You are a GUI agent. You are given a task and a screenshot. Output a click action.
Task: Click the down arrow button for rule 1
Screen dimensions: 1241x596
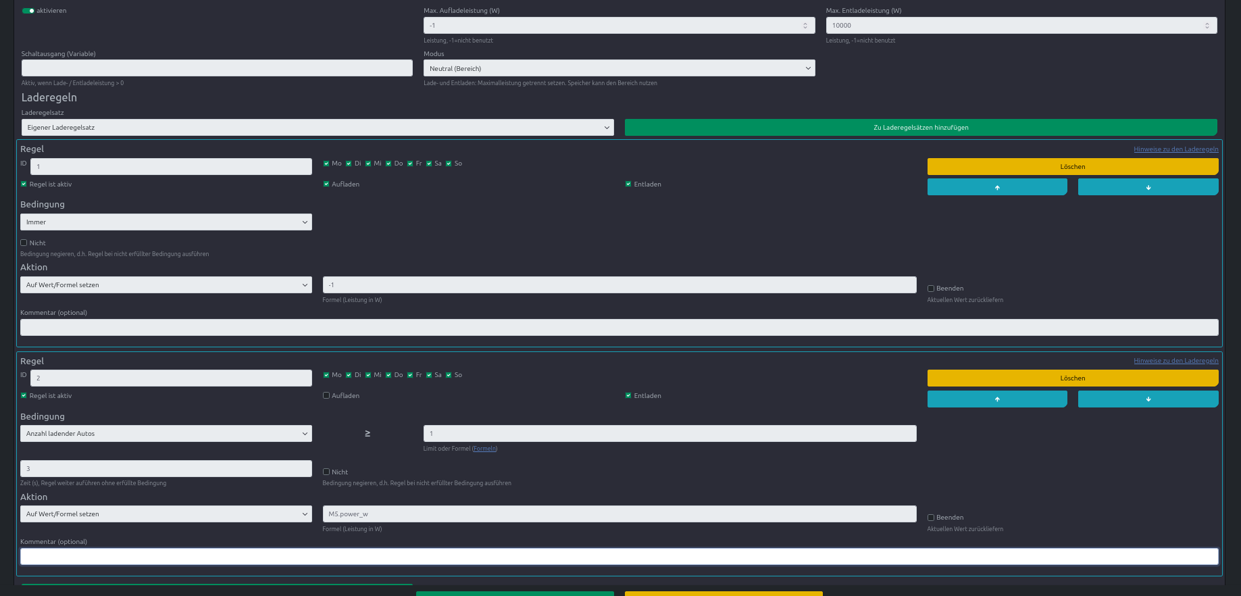(1148, 187)
